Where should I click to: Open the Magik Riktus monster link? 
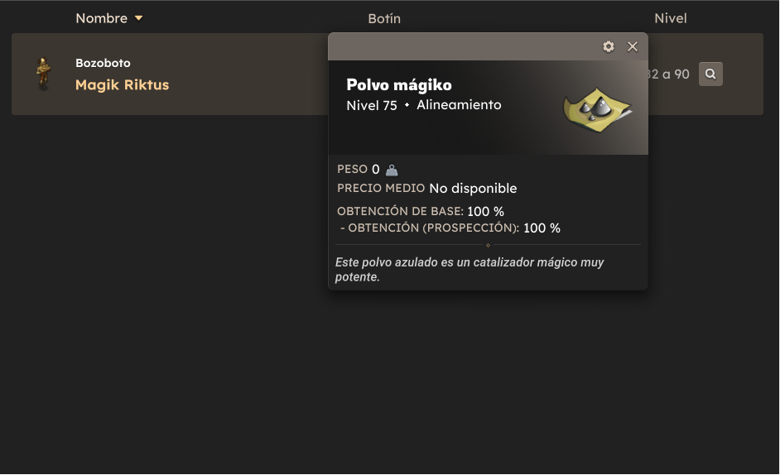pos(122,85)
